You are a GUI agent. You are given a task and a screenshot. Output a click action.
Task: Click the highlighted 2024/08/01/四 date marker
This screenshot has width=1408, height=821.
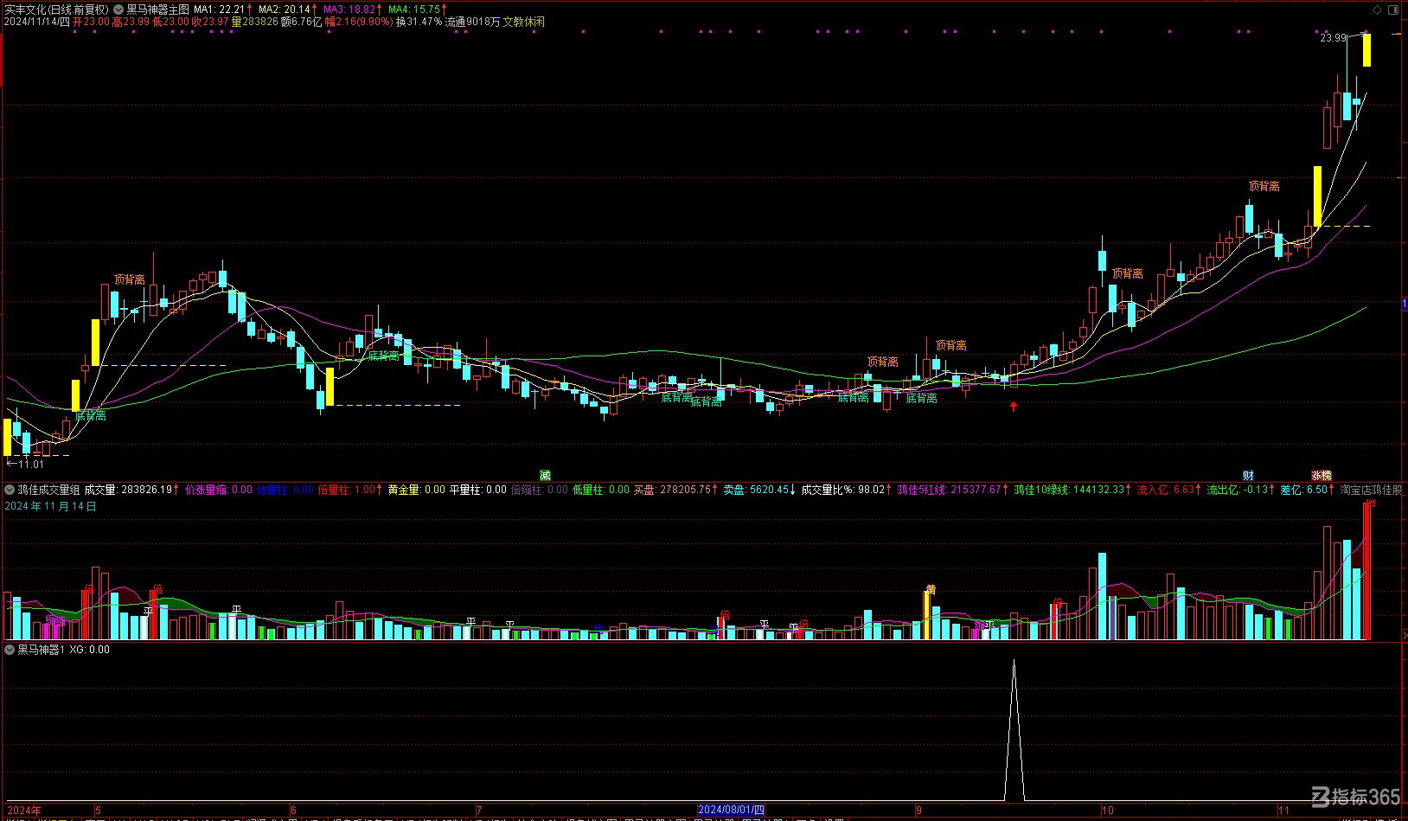(x=732, y=811)
